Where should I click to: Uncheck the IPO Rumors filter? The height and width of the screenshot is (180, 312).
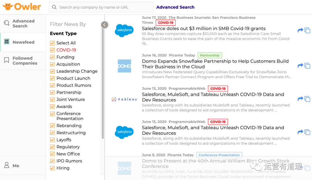tap(52, 161)
